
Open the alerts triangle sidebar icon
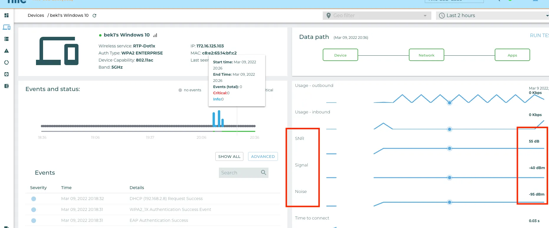tap(6, 51)
